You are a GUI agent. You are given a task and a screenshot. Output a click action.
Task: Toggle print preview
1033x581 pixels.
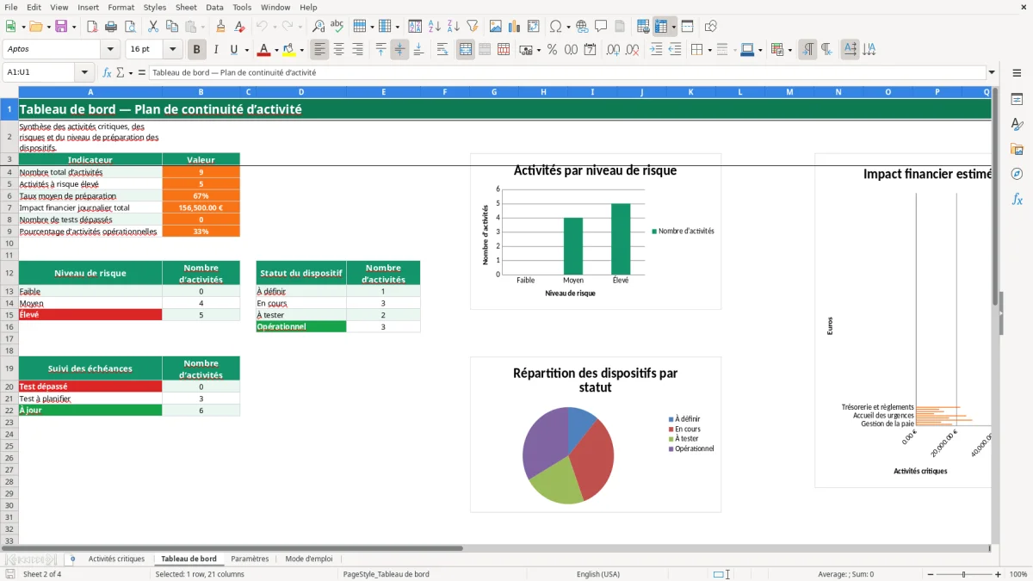130,27
